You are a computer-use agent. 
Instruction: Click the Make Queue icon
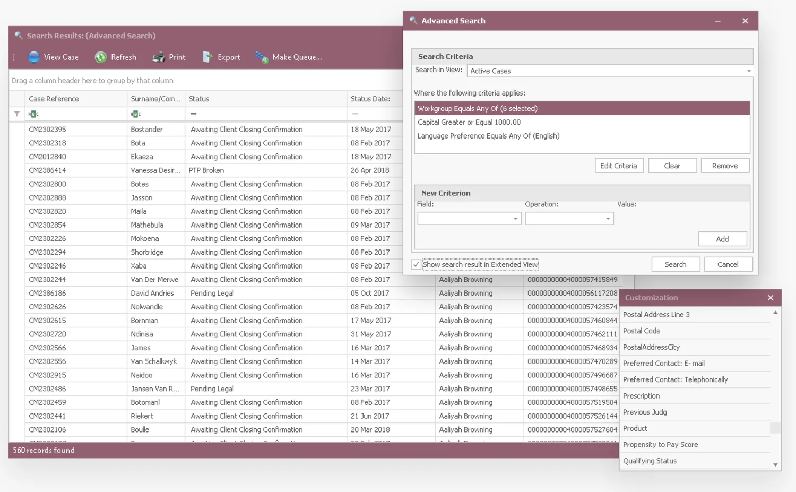click(262, 57)
